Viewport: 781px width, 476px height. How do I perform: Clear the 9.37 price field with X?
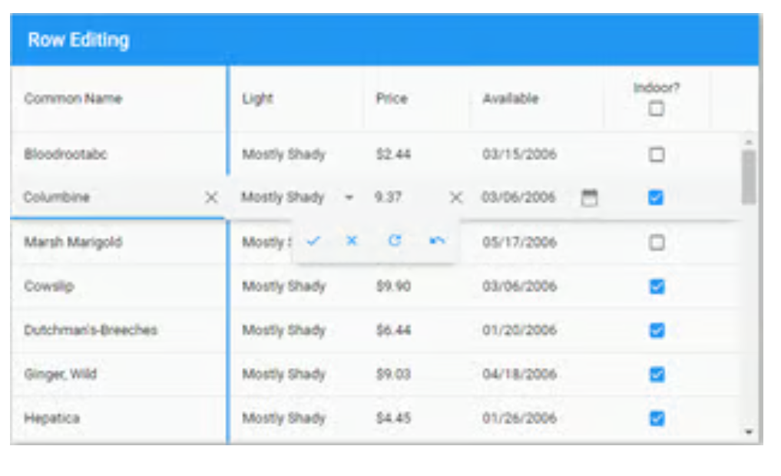coord(456,198)
